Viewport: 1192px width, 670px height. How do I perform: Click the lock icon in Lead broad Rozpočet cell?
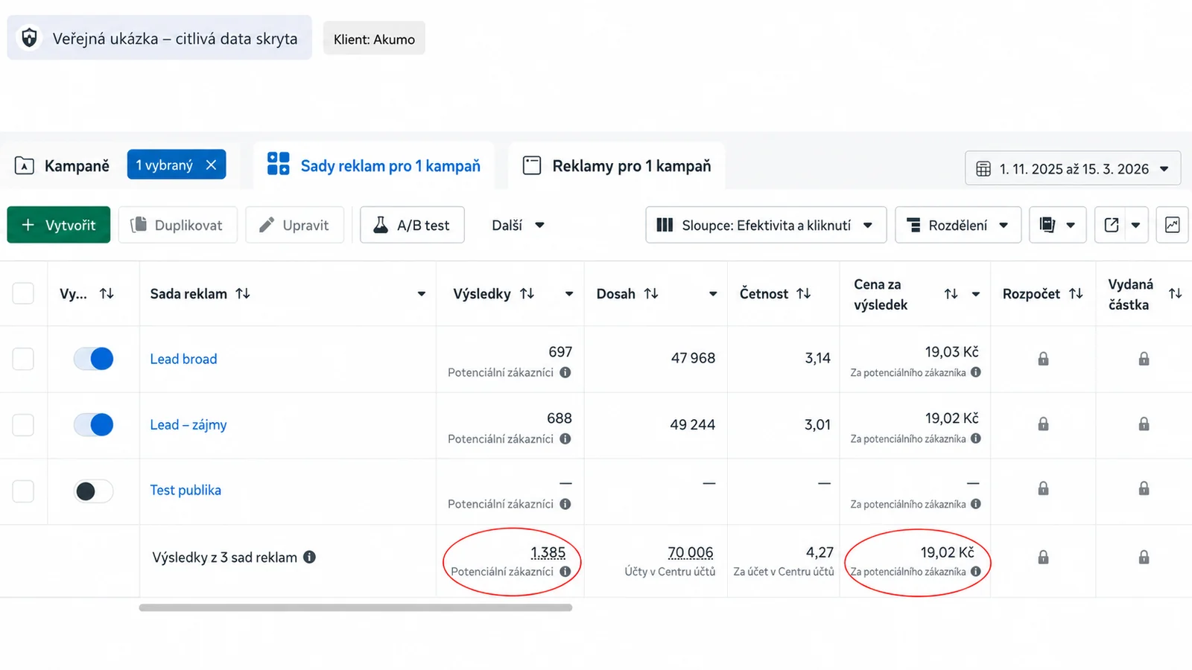click(1043, 359)
